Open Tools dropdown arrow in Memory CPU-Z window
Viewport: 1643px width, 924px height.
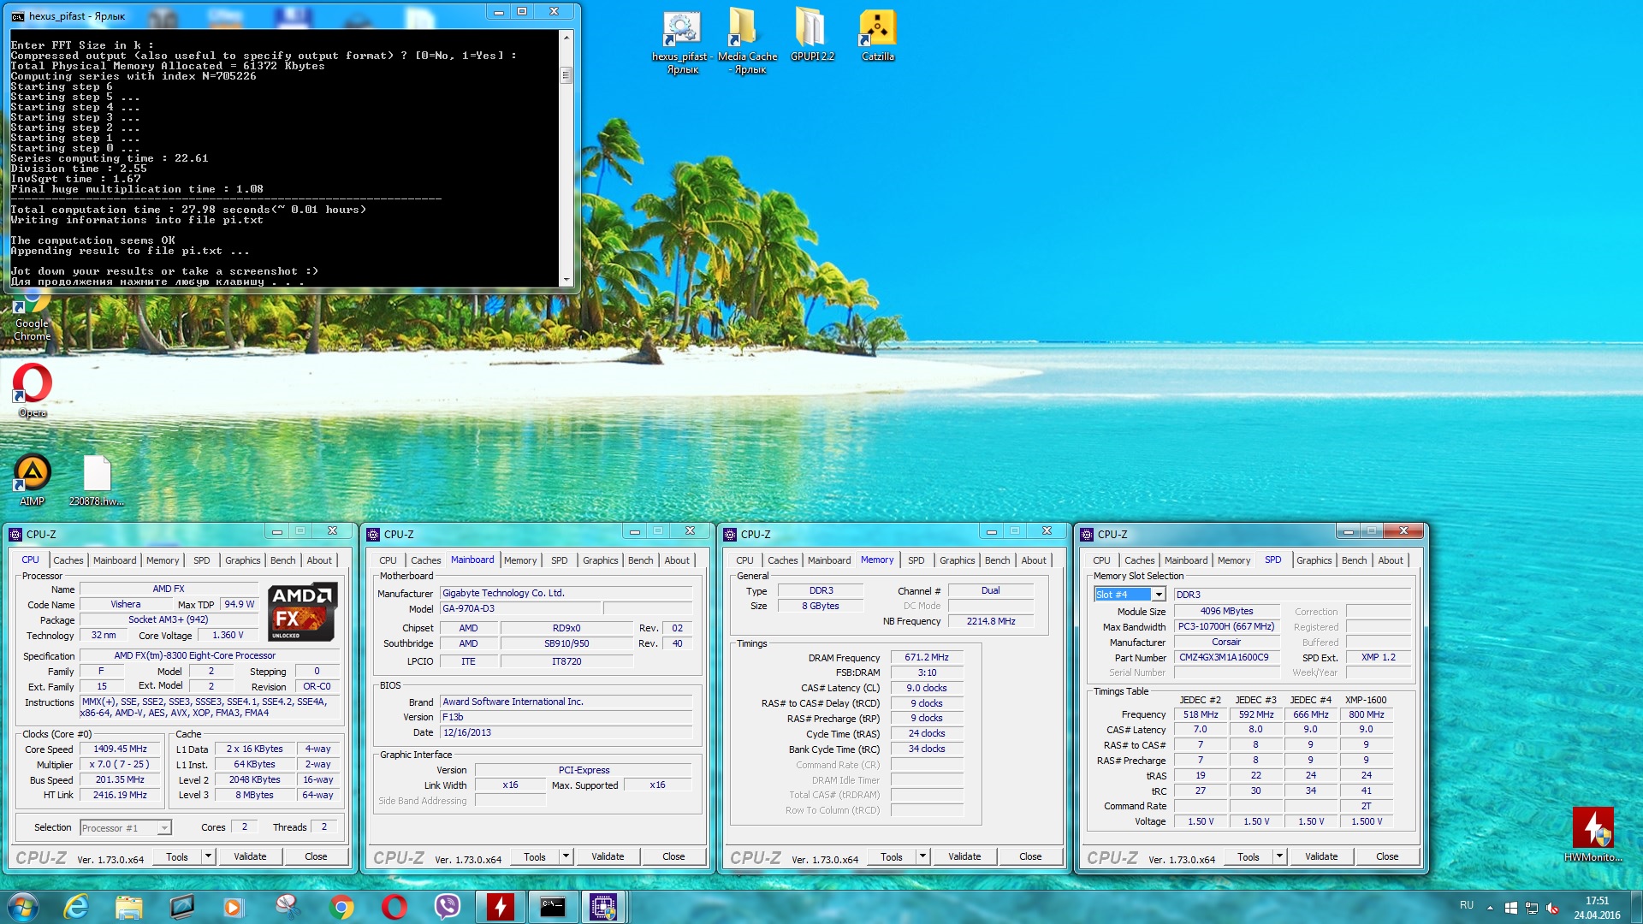tap(922, 856)
